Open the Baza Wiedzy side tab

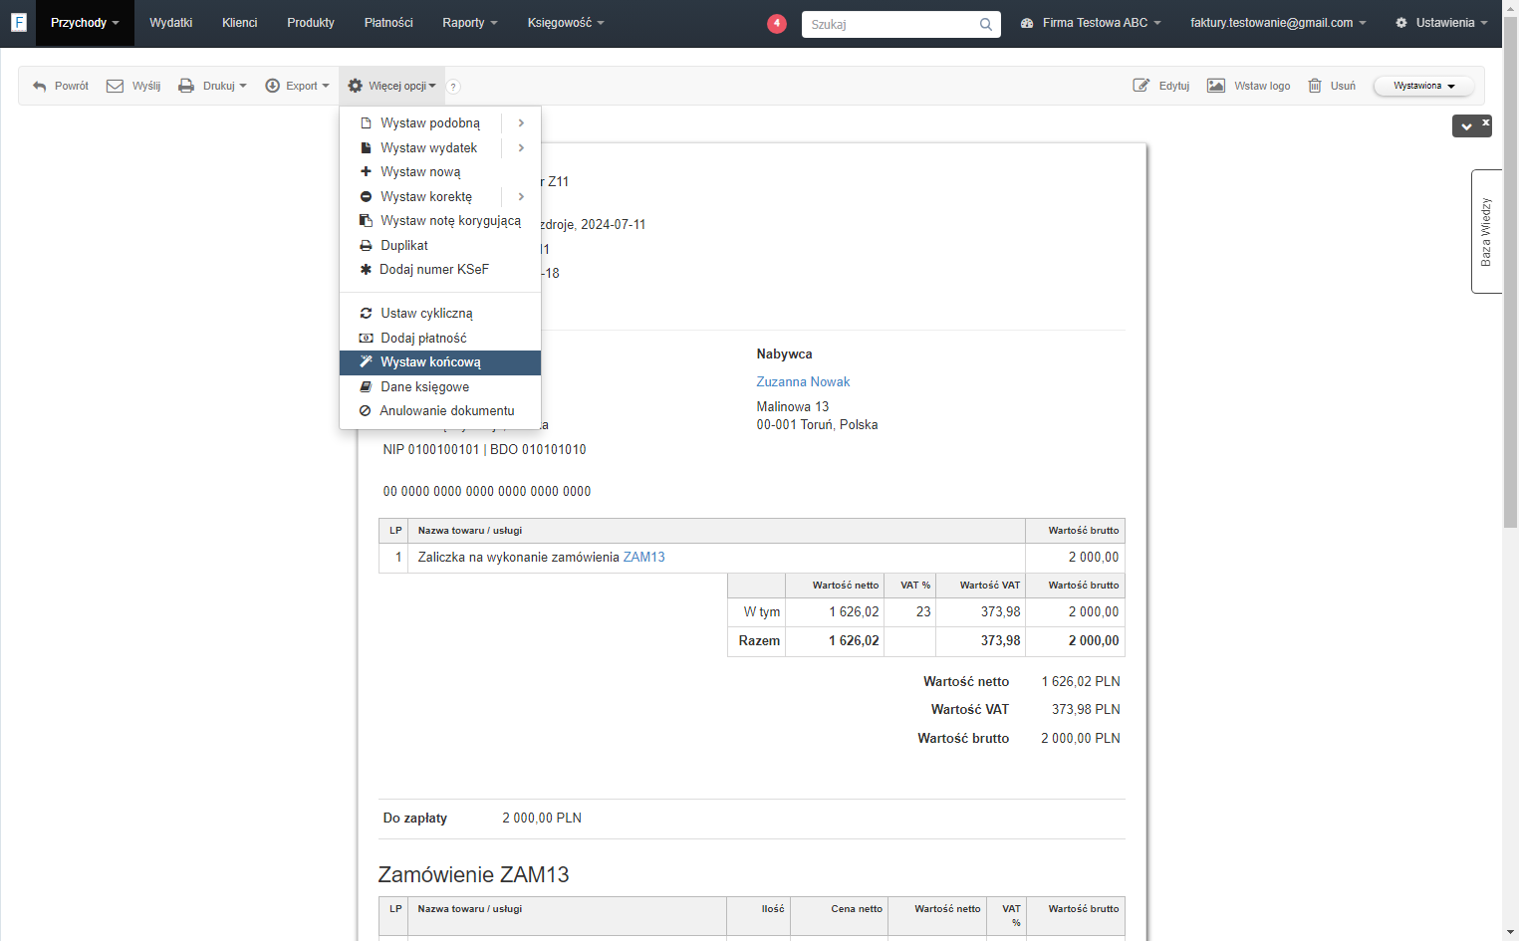pos(1486,232)
